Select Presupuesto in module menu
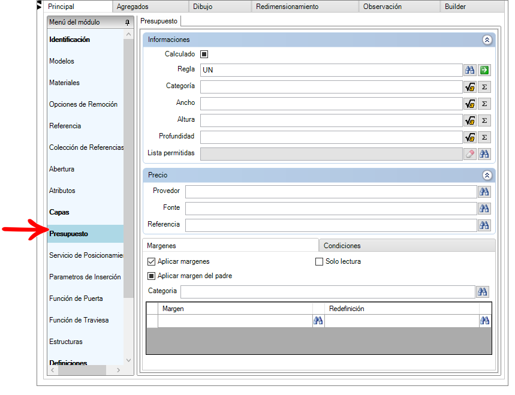515x395 pixels. tap(85, 234)
